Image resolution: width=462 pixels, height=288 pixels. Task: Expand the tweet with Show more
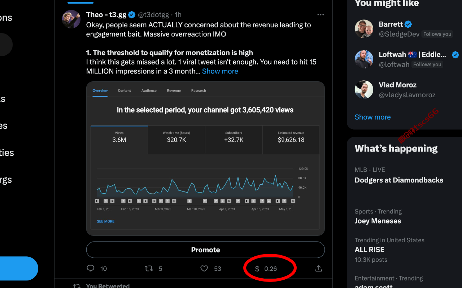click(220, 71)
